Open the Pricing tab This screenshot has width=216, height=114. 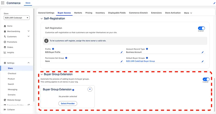[x=89, y=13]
